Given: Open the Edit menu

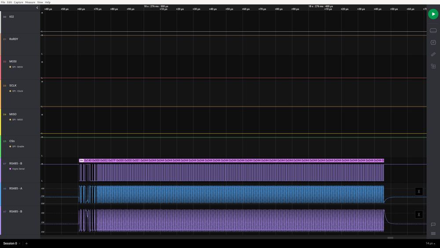Looking at the screenshot, I should click(9, 2).
